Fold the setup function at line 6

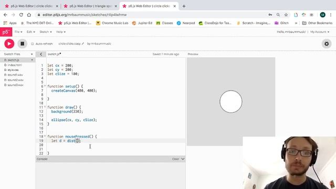(45, 86)
